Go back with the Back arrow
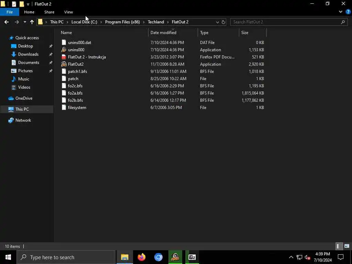Image resolution: width=352 pixels, height=264 pixels. pyautogui.click(x=7, y=22)
